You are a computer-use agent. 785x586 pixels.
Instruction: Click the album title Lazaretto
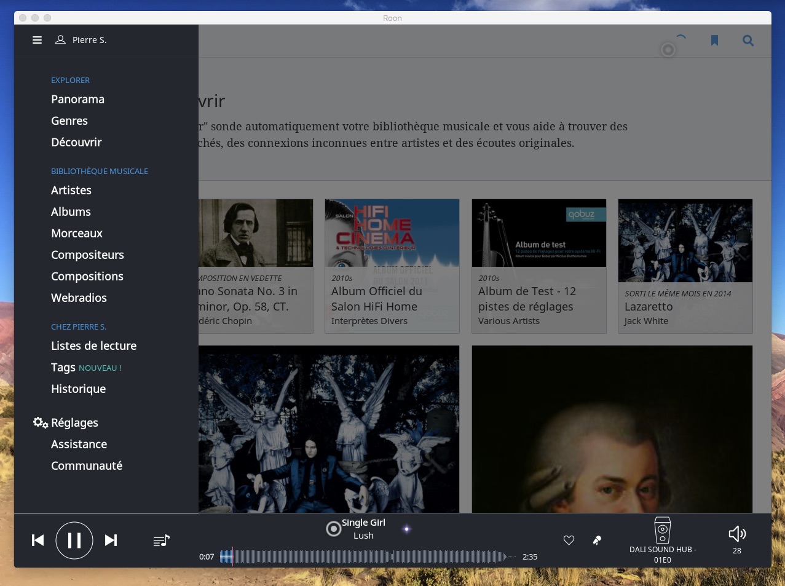tap(649, 307)
